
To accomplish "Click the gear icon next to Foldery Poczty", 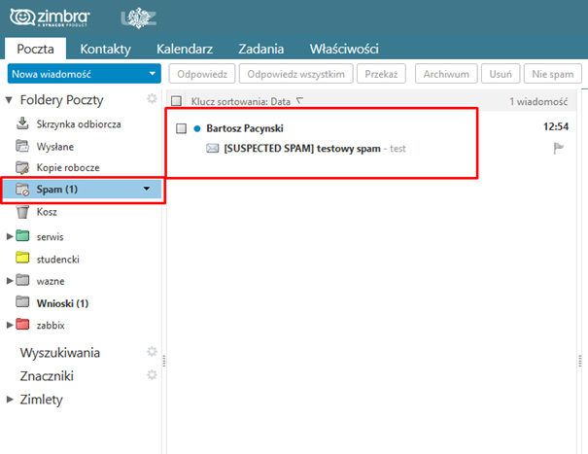I will pos(151,99).
